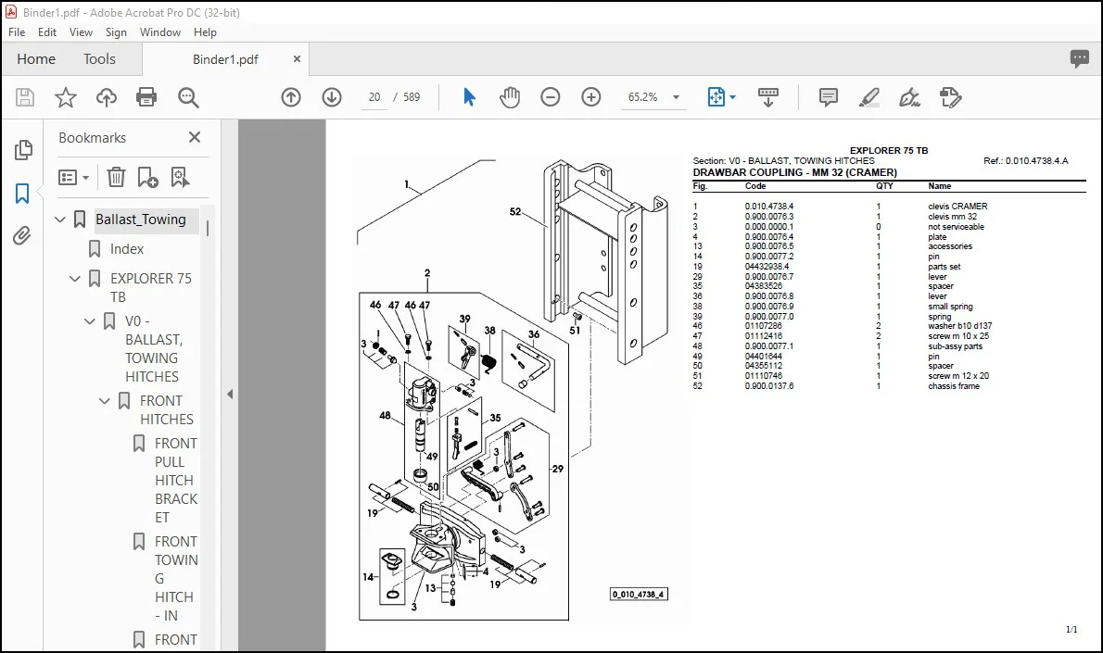Screen dimensions: 1103x653
Task: Close the Bookmarks panel
Action: (x=195, y=137)
